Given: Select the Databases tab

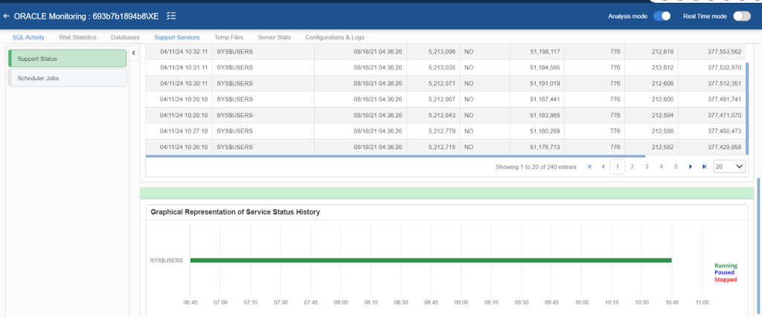Looking at the screenshot, I should tap(125, 36).
